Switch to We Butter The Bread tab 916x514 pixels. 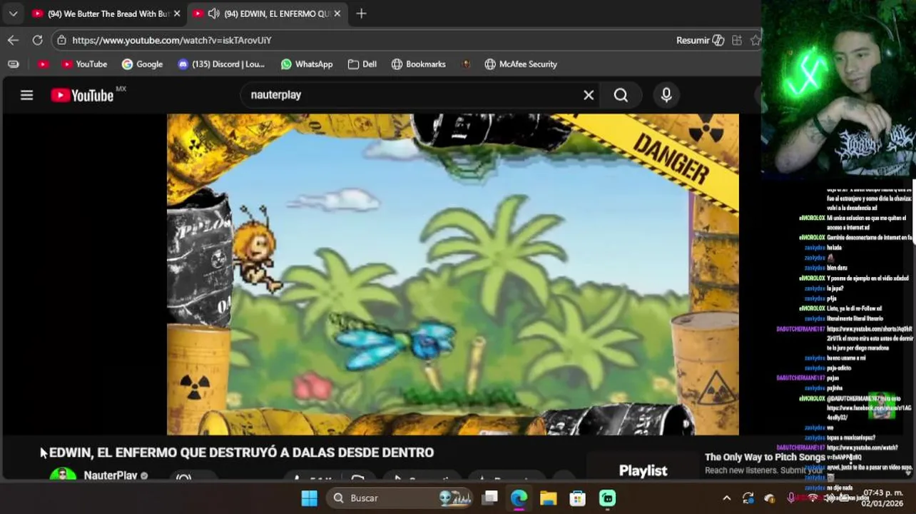pyautogui.click(x=107, y=14)
